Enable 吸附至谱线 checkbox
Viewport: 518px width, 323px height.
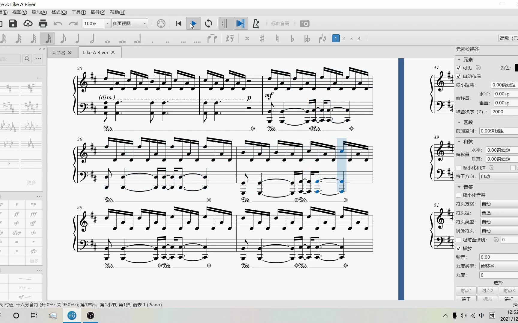[458, 240]
